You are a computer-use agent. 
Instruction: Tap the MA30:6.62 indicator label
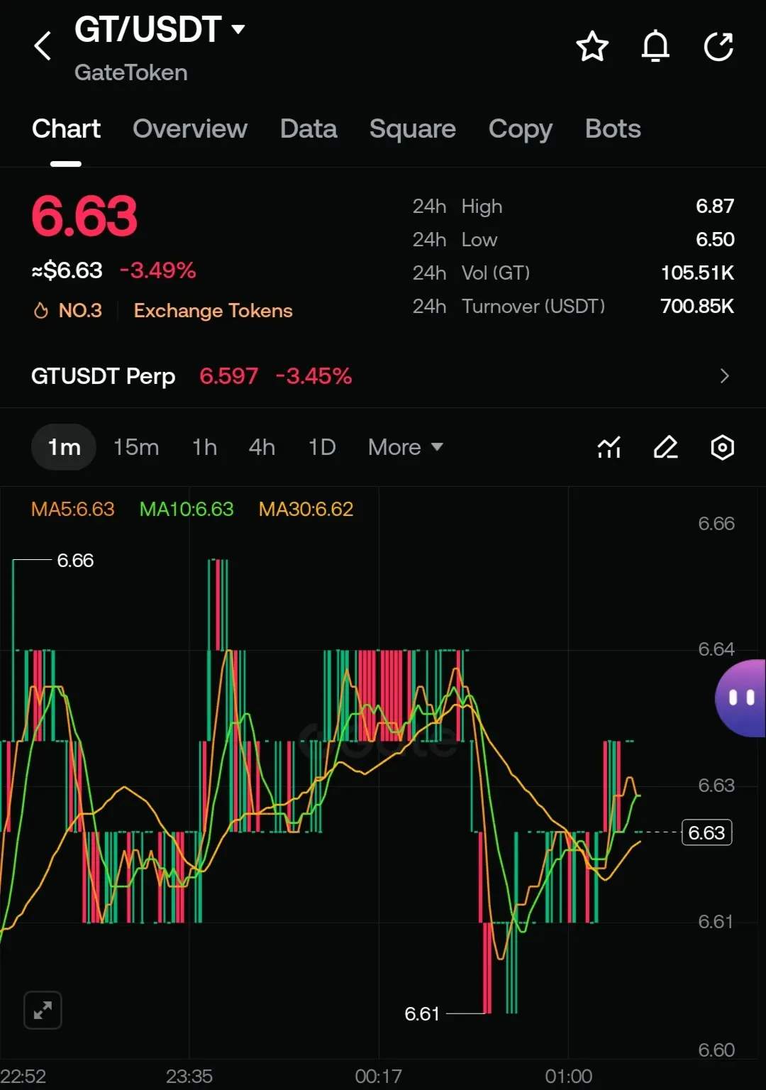click(306, 509)
